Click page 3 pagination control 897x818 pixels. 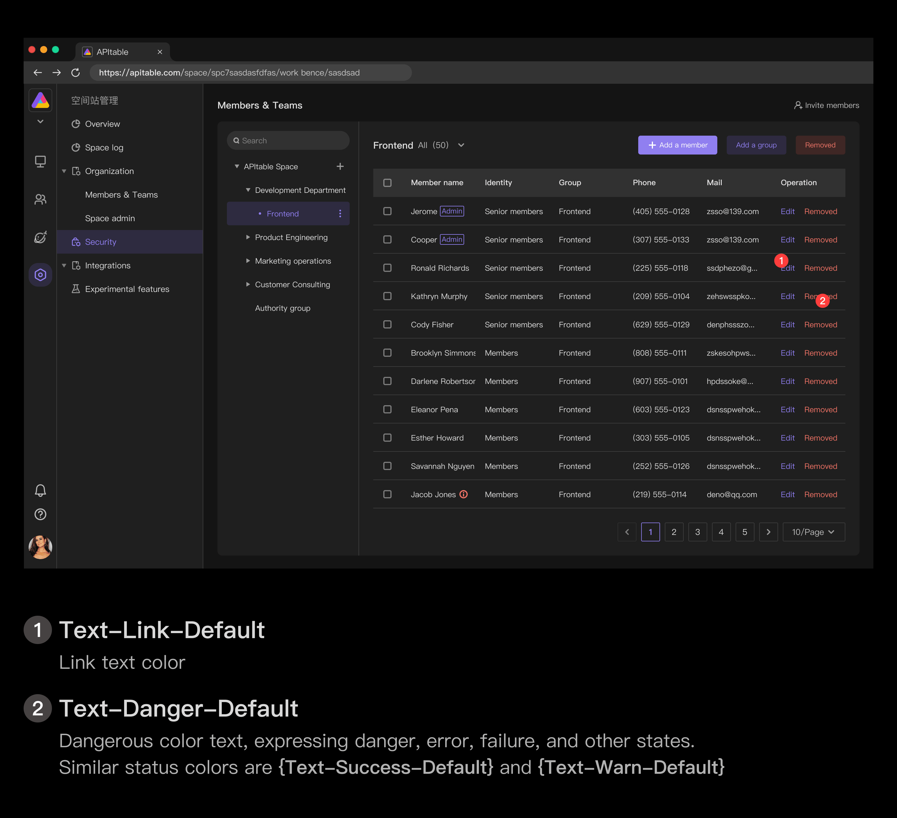click(698, 532)
